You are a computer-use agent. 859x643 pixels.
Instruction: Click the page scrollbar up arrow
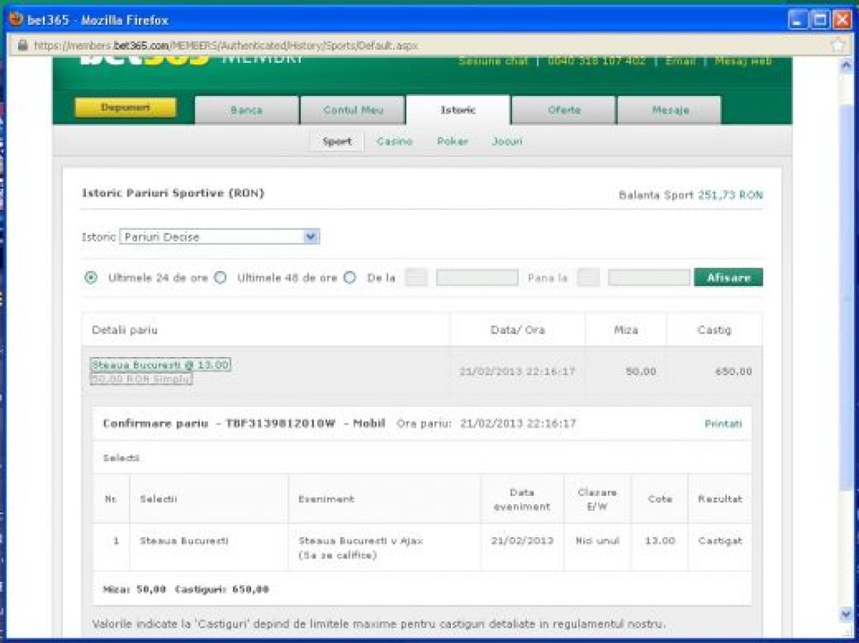(846, 66)
